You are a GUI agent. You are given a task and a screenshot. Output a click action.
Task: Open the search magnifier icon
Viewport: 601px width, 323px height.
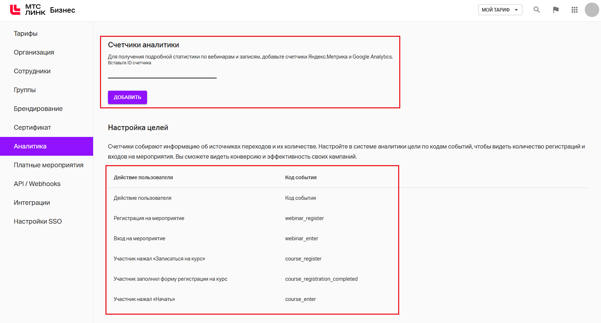tap(537, 10)
